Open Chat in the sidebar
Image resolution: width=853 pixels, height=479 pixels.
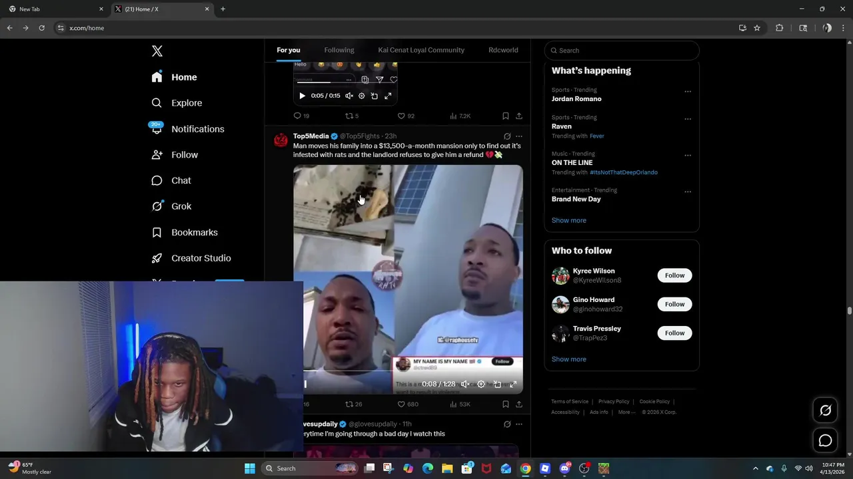[171, 180]
